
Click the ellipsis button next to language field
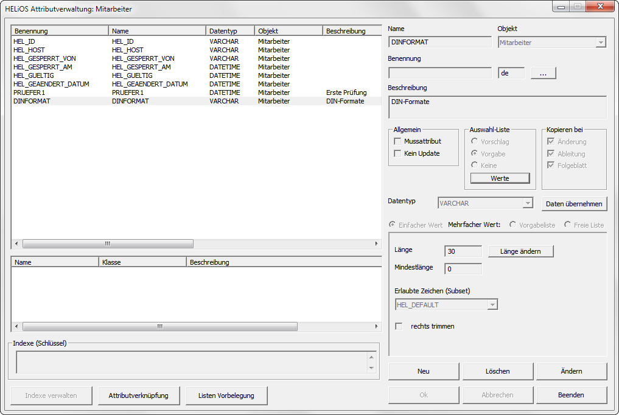(x=543, y=73)
